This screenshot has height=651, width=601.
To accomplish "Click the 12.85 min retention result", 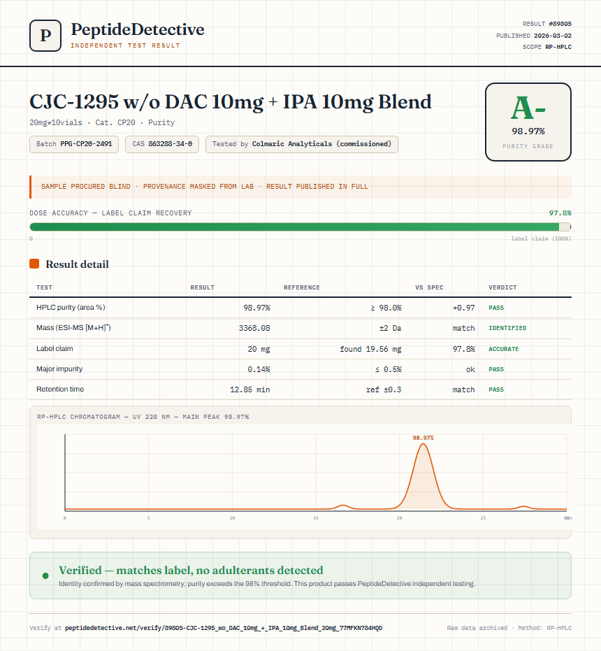I will [250, 389].
